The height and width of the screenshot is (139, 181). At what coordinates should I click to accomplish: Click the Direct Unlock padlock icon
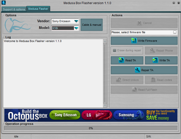118,80
